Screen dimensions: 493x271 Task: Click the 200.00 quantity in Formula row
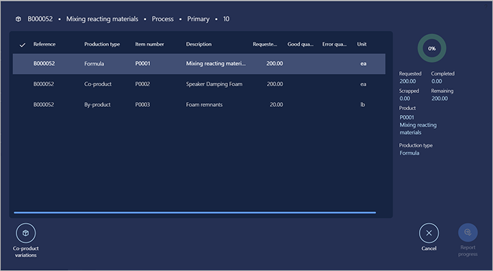pos(275,64)
